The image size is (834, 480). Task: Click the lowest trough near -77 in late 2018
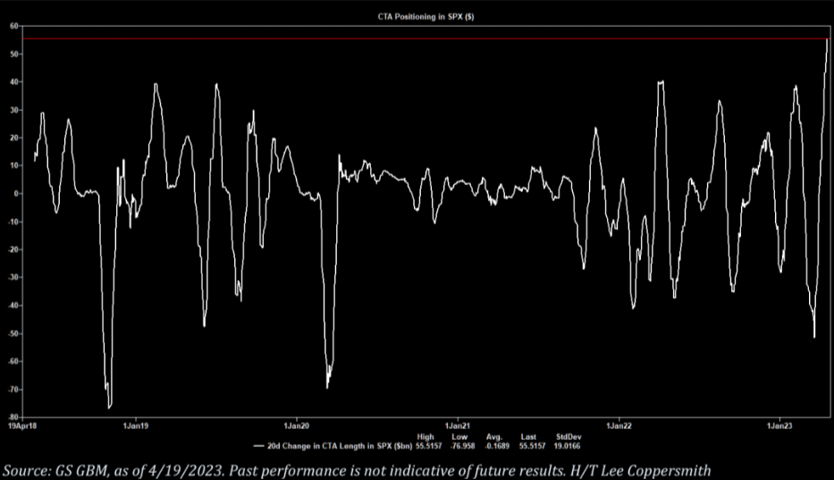109,408
